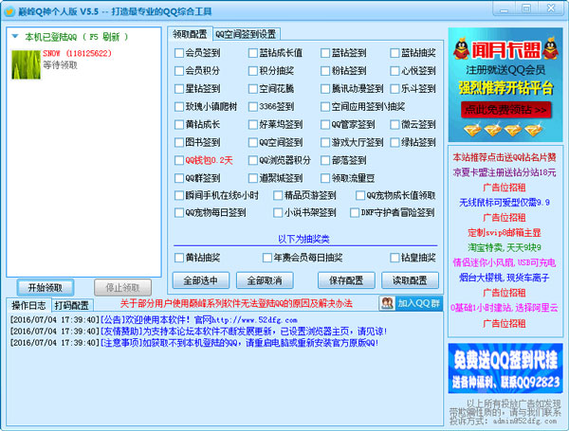Toggle 好莱坞签到 checkbox
This screenshot has width=569, height=431.
253,124
